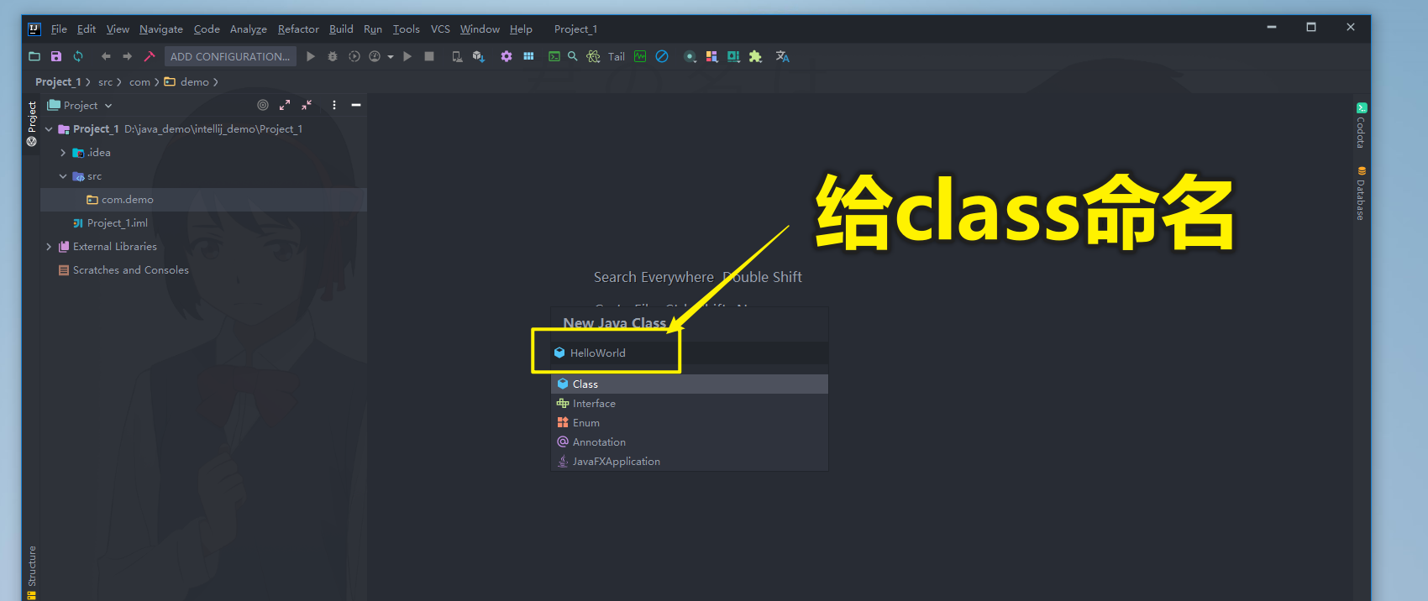This screenshot has width=1428, height=601.
Task: Click the colored blocks toolbar icon
Action: click(712, 56)
